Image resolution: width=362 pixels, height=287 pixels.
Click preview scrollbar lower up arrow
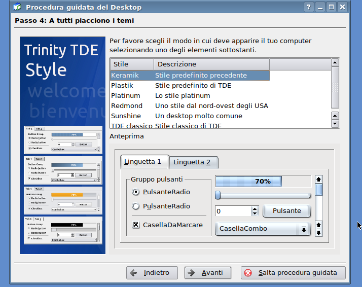coord(319,225)
